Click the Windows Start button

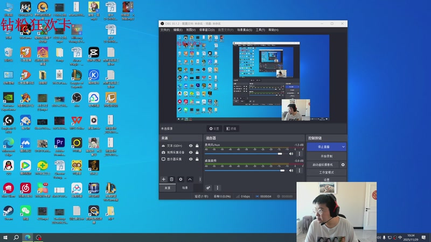(5, 237)
